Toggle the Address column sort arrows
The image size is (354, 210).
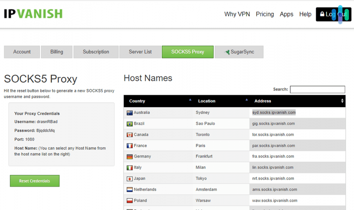pyautogui.click(x=342, y=101)
